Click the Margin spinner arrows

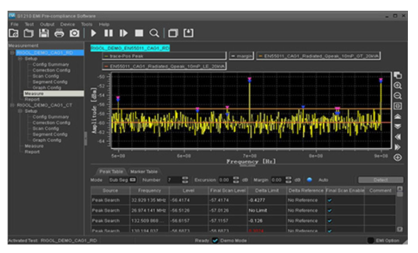(289, 180)
